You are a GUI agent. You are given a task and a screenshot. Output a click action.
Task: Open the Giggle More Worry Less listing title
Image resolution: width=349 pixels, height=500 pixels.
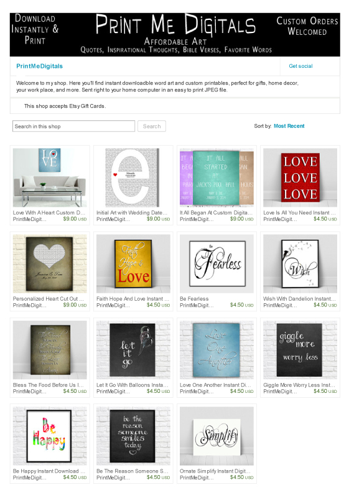pyautogui.click(x=299, y=385)
